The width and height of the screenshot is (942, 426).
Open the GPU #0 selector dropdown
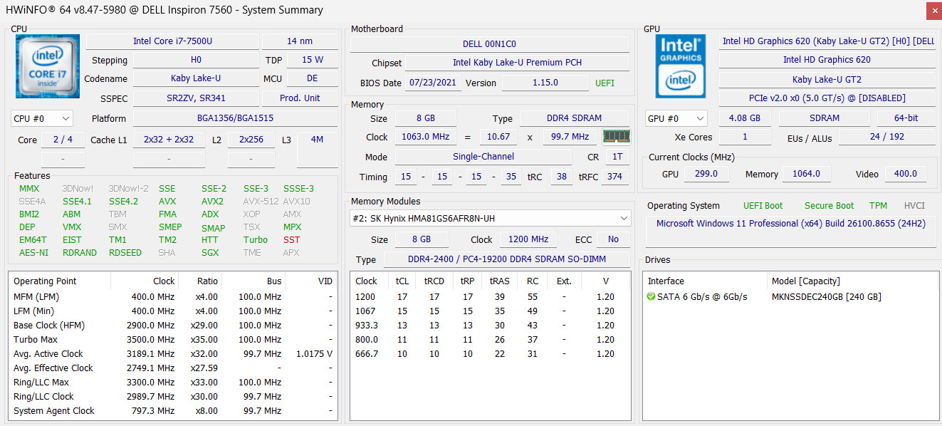676,119
